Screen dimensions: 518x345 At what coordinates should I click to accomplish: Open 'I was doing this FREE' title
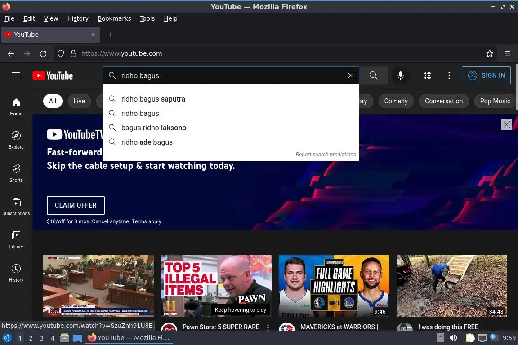(448, 327)
